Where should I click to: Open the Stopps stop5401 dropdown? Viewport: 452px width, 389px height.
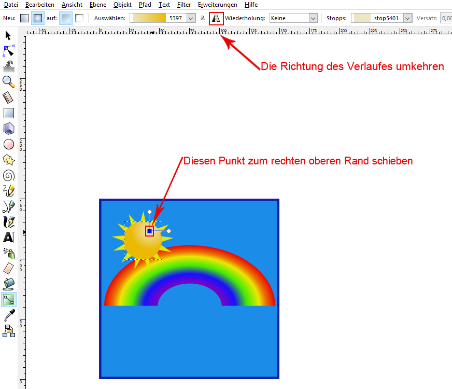[x=382, y=18]
